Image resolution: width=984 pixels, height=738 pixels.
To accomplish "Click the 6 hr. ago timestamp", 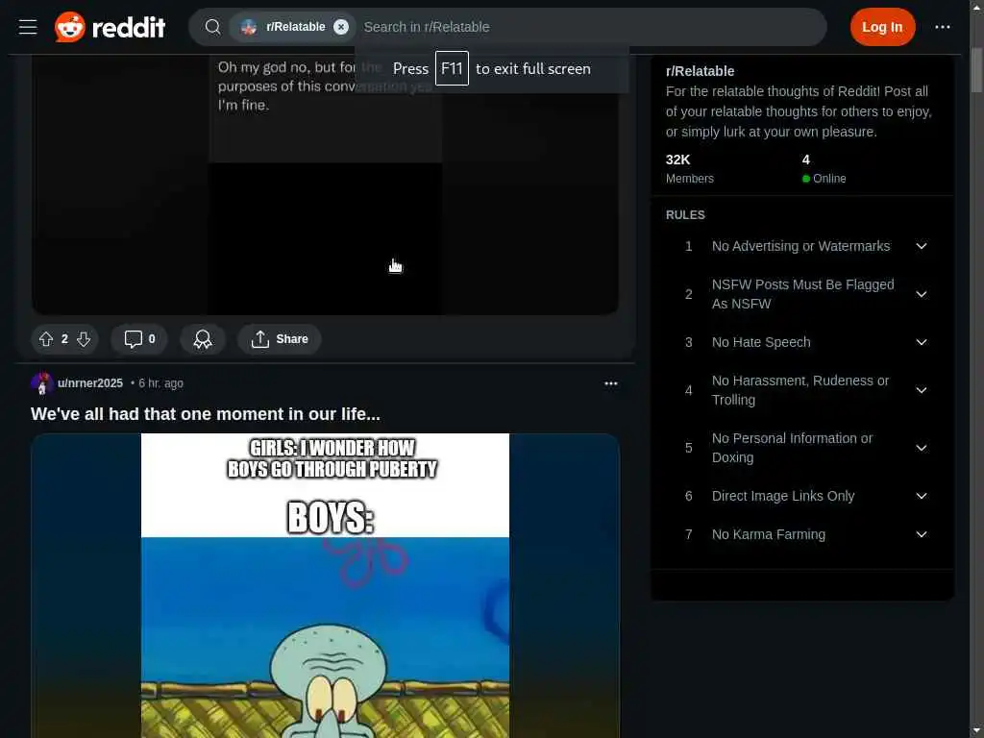I will coord(160,382).
